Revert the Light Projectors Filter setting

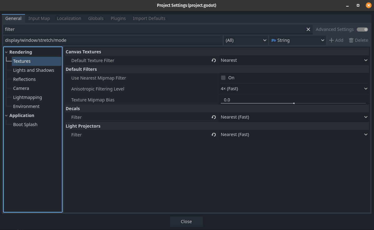[214, 135]
